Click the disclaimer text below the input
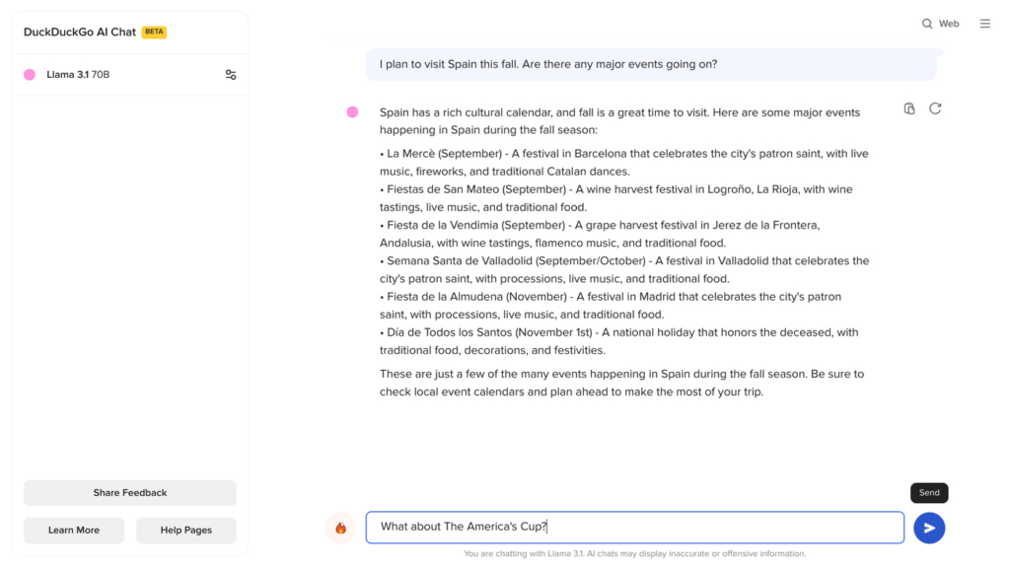The height and width of the screenshot is (568, 1010). 635,553
